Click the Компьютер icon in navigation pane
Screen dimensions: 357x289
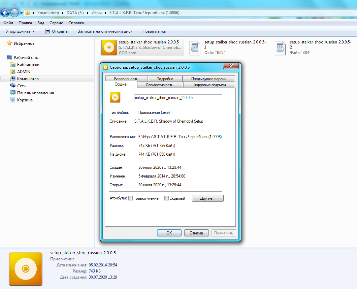tap(12, 79)
